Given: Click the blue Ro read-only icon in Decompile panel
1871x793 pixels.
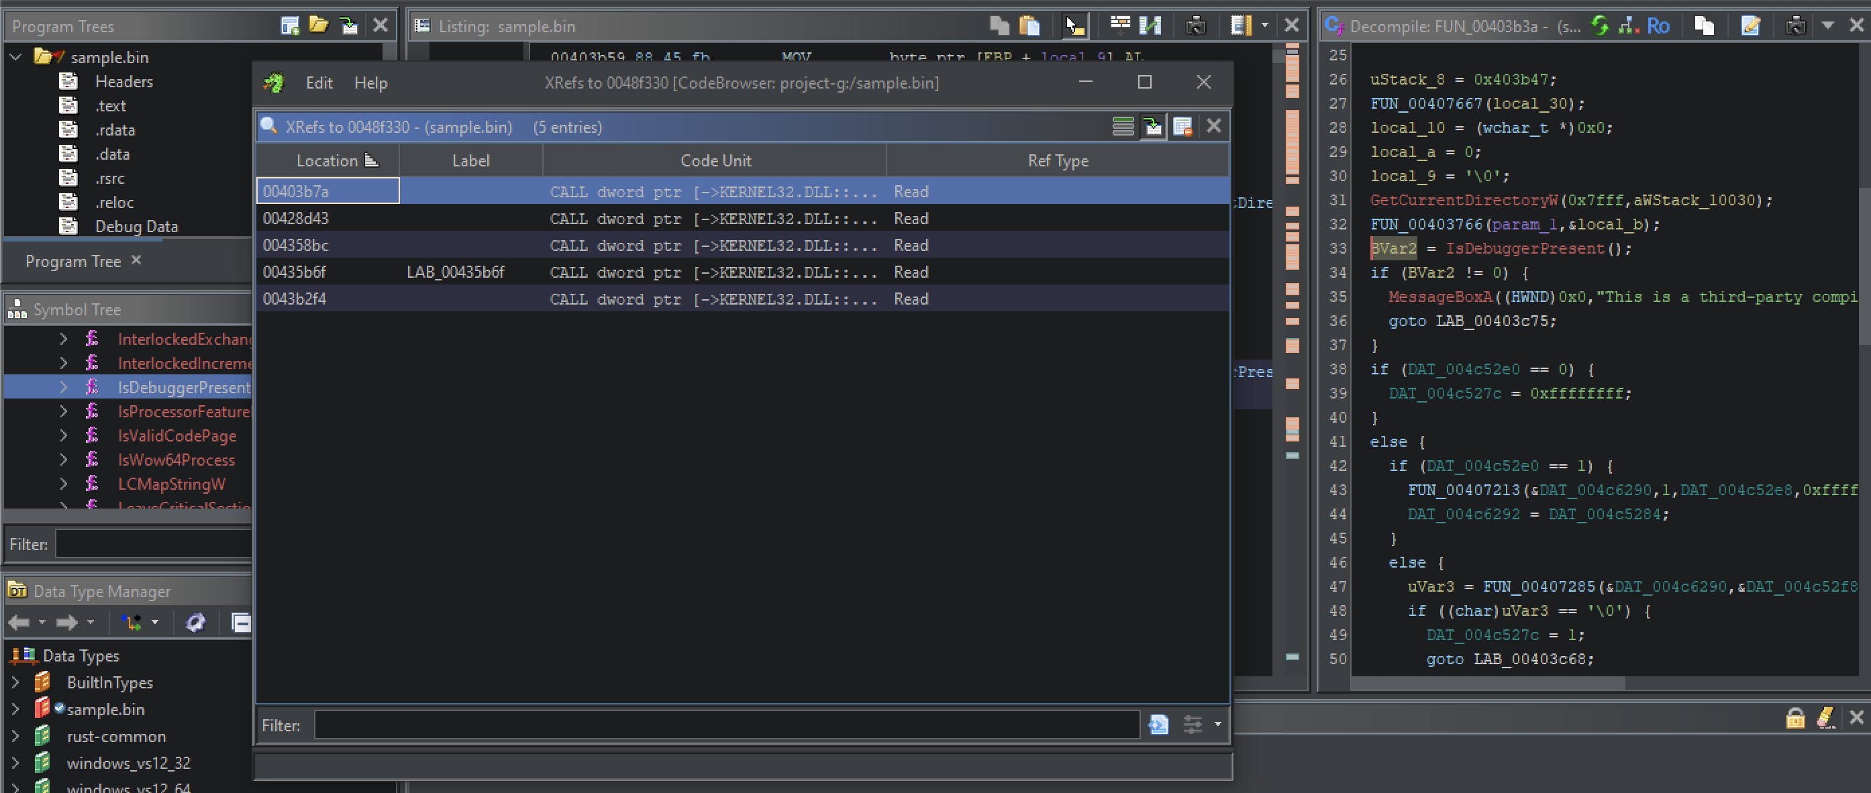Looking at the screenshot, I should 1658,26.
